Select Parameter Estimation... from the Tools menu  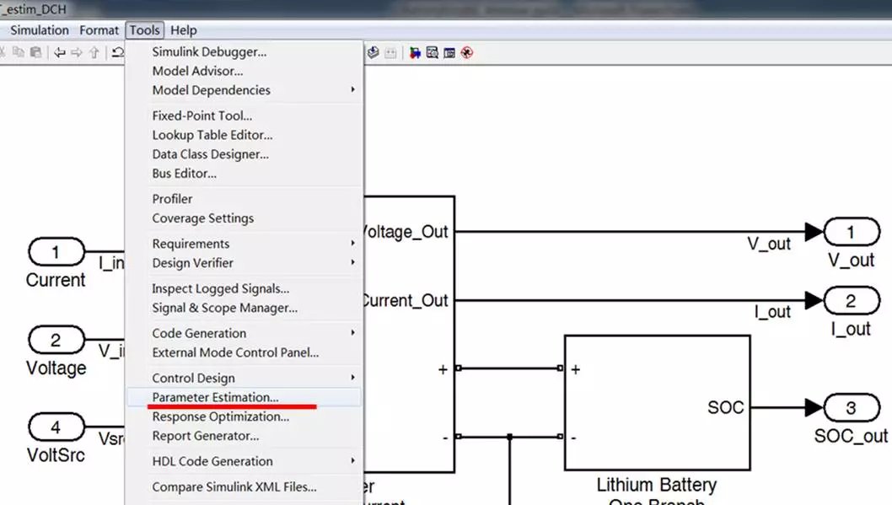(215, 397)
